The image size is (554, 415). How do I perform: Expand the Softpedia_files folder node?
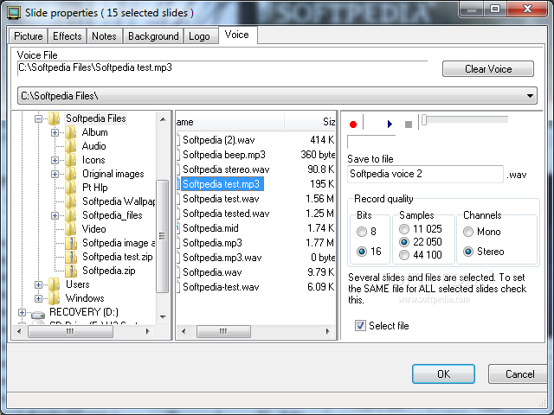tap(55, 215)
